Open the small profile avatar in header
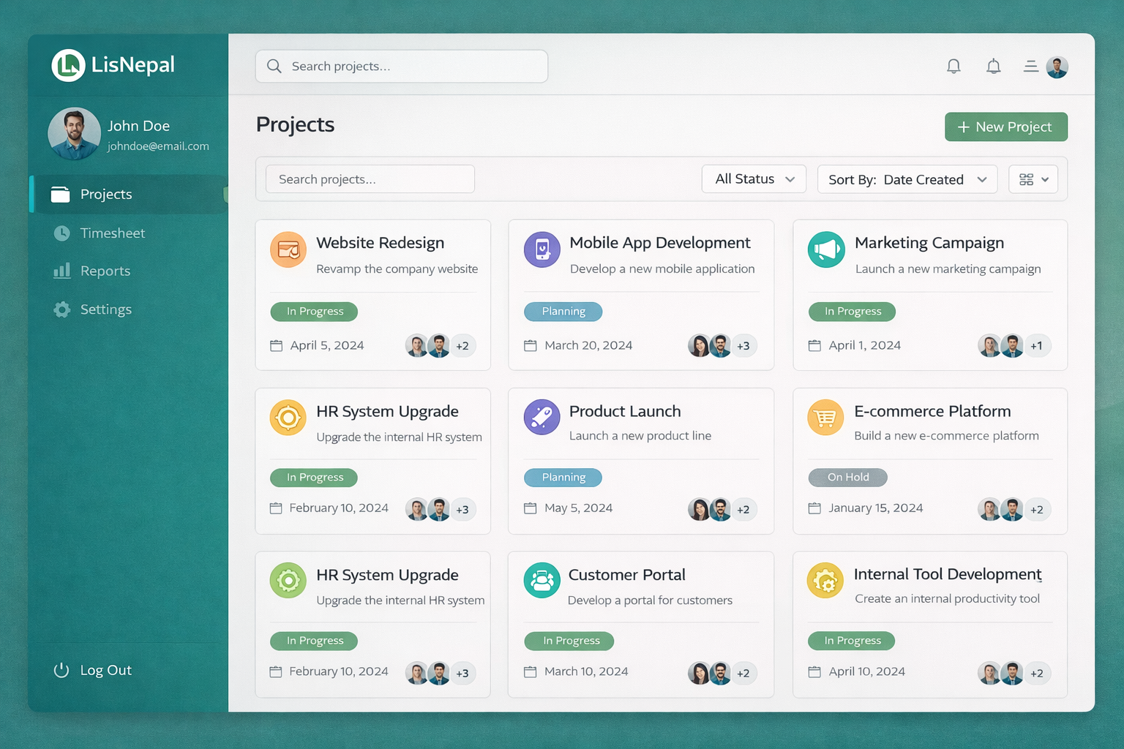The image size is (1124, 749). pyautogui.click(x=1057, y=67)
